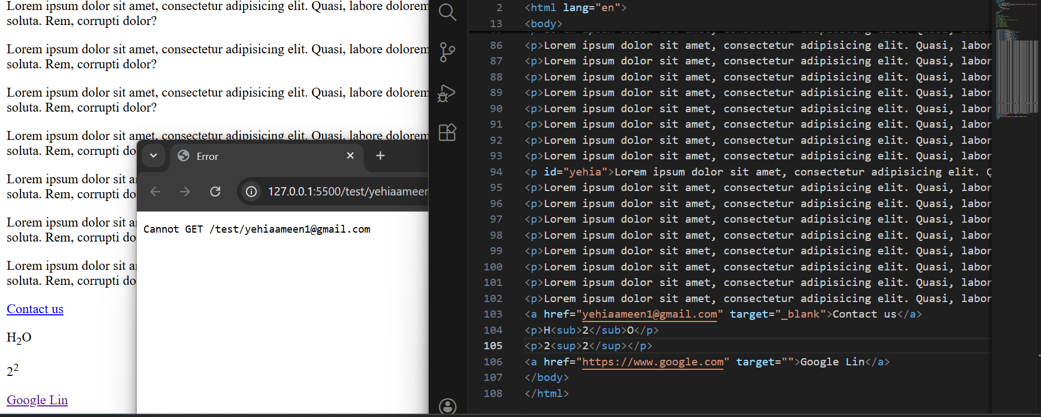Place cursor on line 105 in editor

[x=779, y=346]
